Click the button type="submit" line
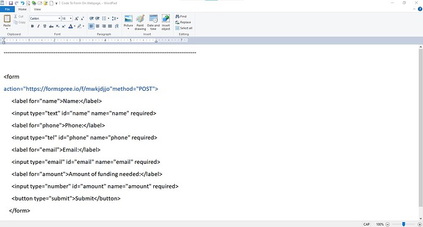Image resolution: width=423 pixels, height=227 pixels. pyautogui.click(x=66, y=198)
